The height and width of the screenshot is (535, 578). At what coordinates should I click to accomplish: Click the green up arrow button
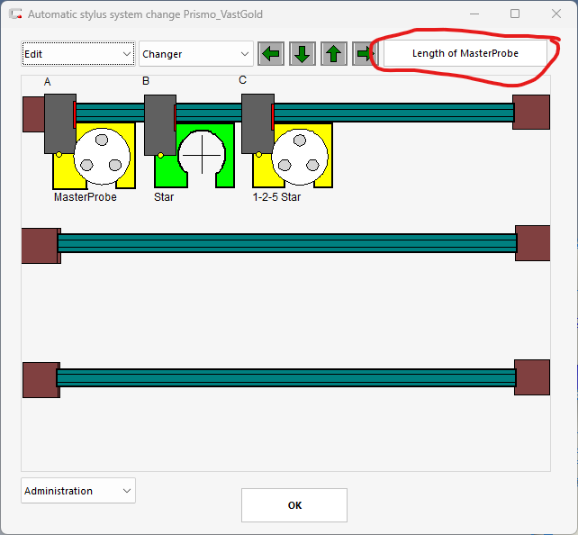pyautogui.click(x=334, y=54)
